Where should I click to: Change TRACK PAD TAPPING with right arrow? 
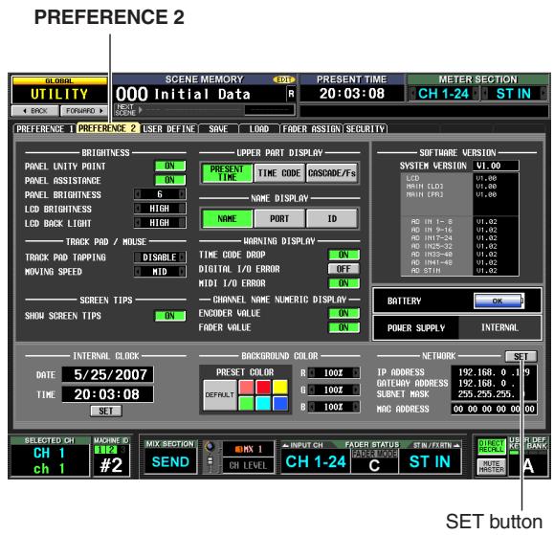click(182, 257)
